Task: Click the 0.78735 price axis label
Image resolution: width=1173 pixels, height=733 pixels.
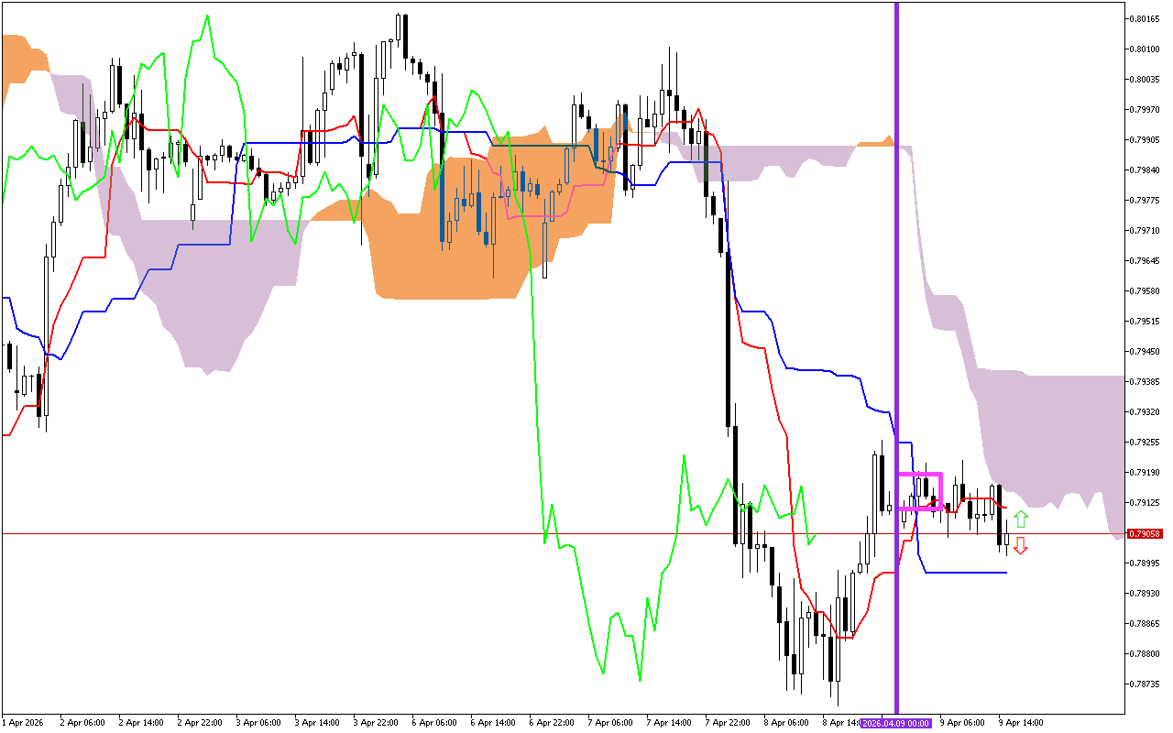Action: click(1146, 684)
